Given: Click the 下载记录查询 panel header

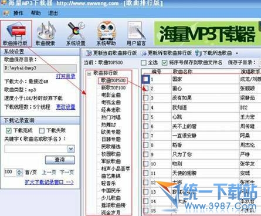Looking at the screenshot, I should (x=40, y=120).
